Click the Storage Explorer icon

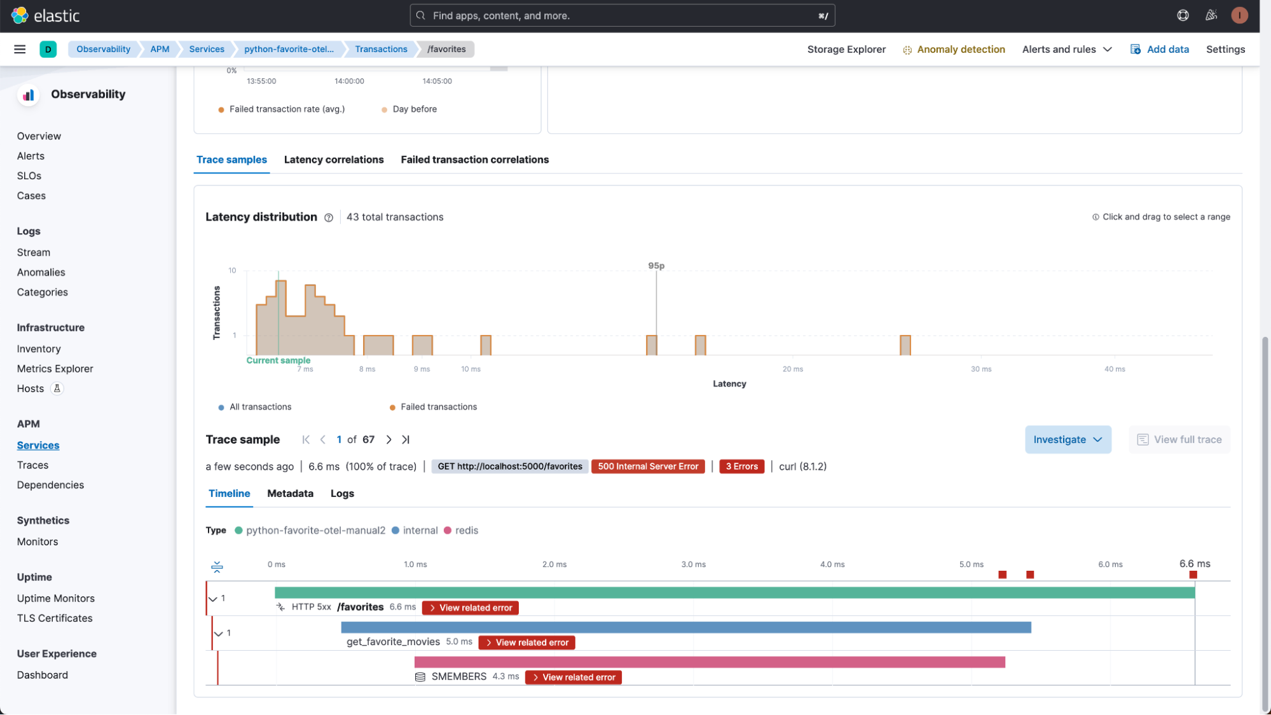click(846, 49)
